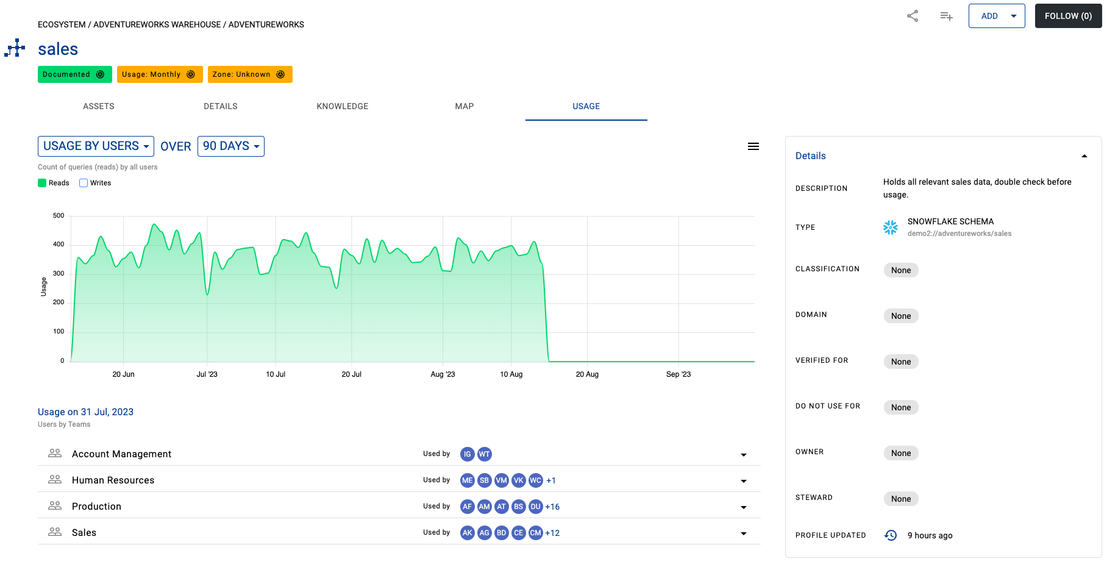This screenshot has height=567, width=1118.
Task: Switch to the Knowledge tab
Action: [342, 106]
